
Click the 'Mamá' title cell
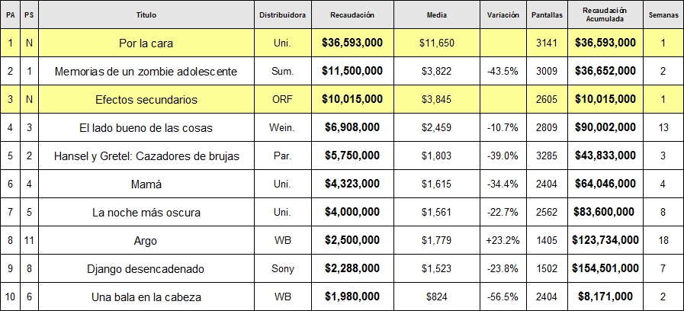(146, 184)
